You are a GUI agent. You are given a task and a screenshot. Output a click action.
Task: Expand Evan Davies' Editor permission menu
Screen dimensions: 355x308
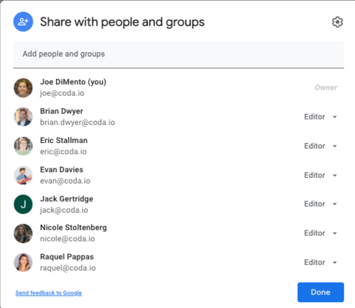pos(321,175)
